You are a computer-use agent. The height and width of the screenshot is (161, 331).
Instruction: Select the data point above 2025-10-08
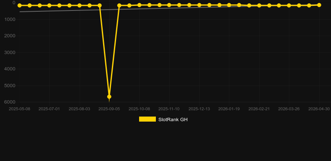(x=140, y=5)
